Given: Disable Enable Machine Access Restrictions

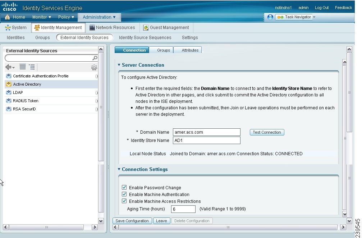Looking at the screenshot, I should [x=124, y=201].
